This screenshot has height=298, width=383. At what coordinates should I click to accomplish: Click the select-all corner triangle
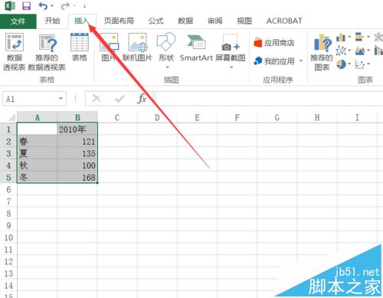click(x=11, y=117)
